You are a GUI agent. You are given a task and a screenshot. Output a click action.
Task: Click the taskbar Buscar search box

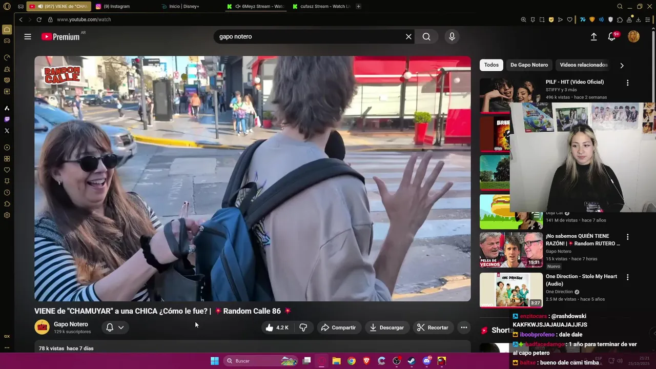(x=261, y=361)
